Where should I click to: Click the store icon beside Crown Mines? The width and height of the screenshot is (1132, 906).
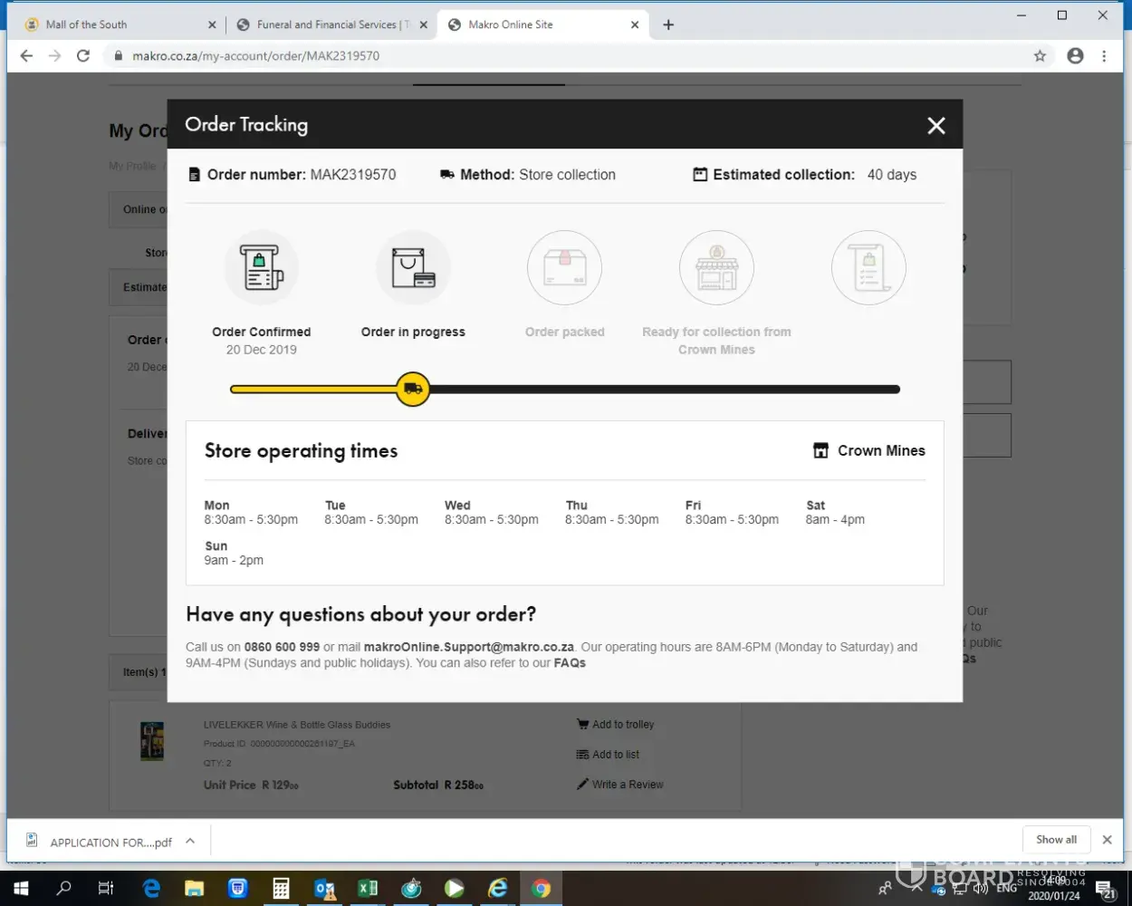820,450
